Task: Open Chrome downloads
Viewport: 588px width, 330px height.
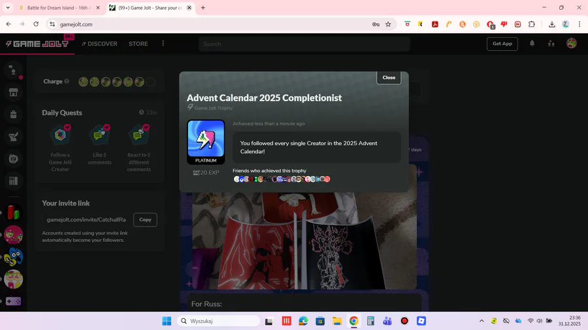Action: pos(551,24)
